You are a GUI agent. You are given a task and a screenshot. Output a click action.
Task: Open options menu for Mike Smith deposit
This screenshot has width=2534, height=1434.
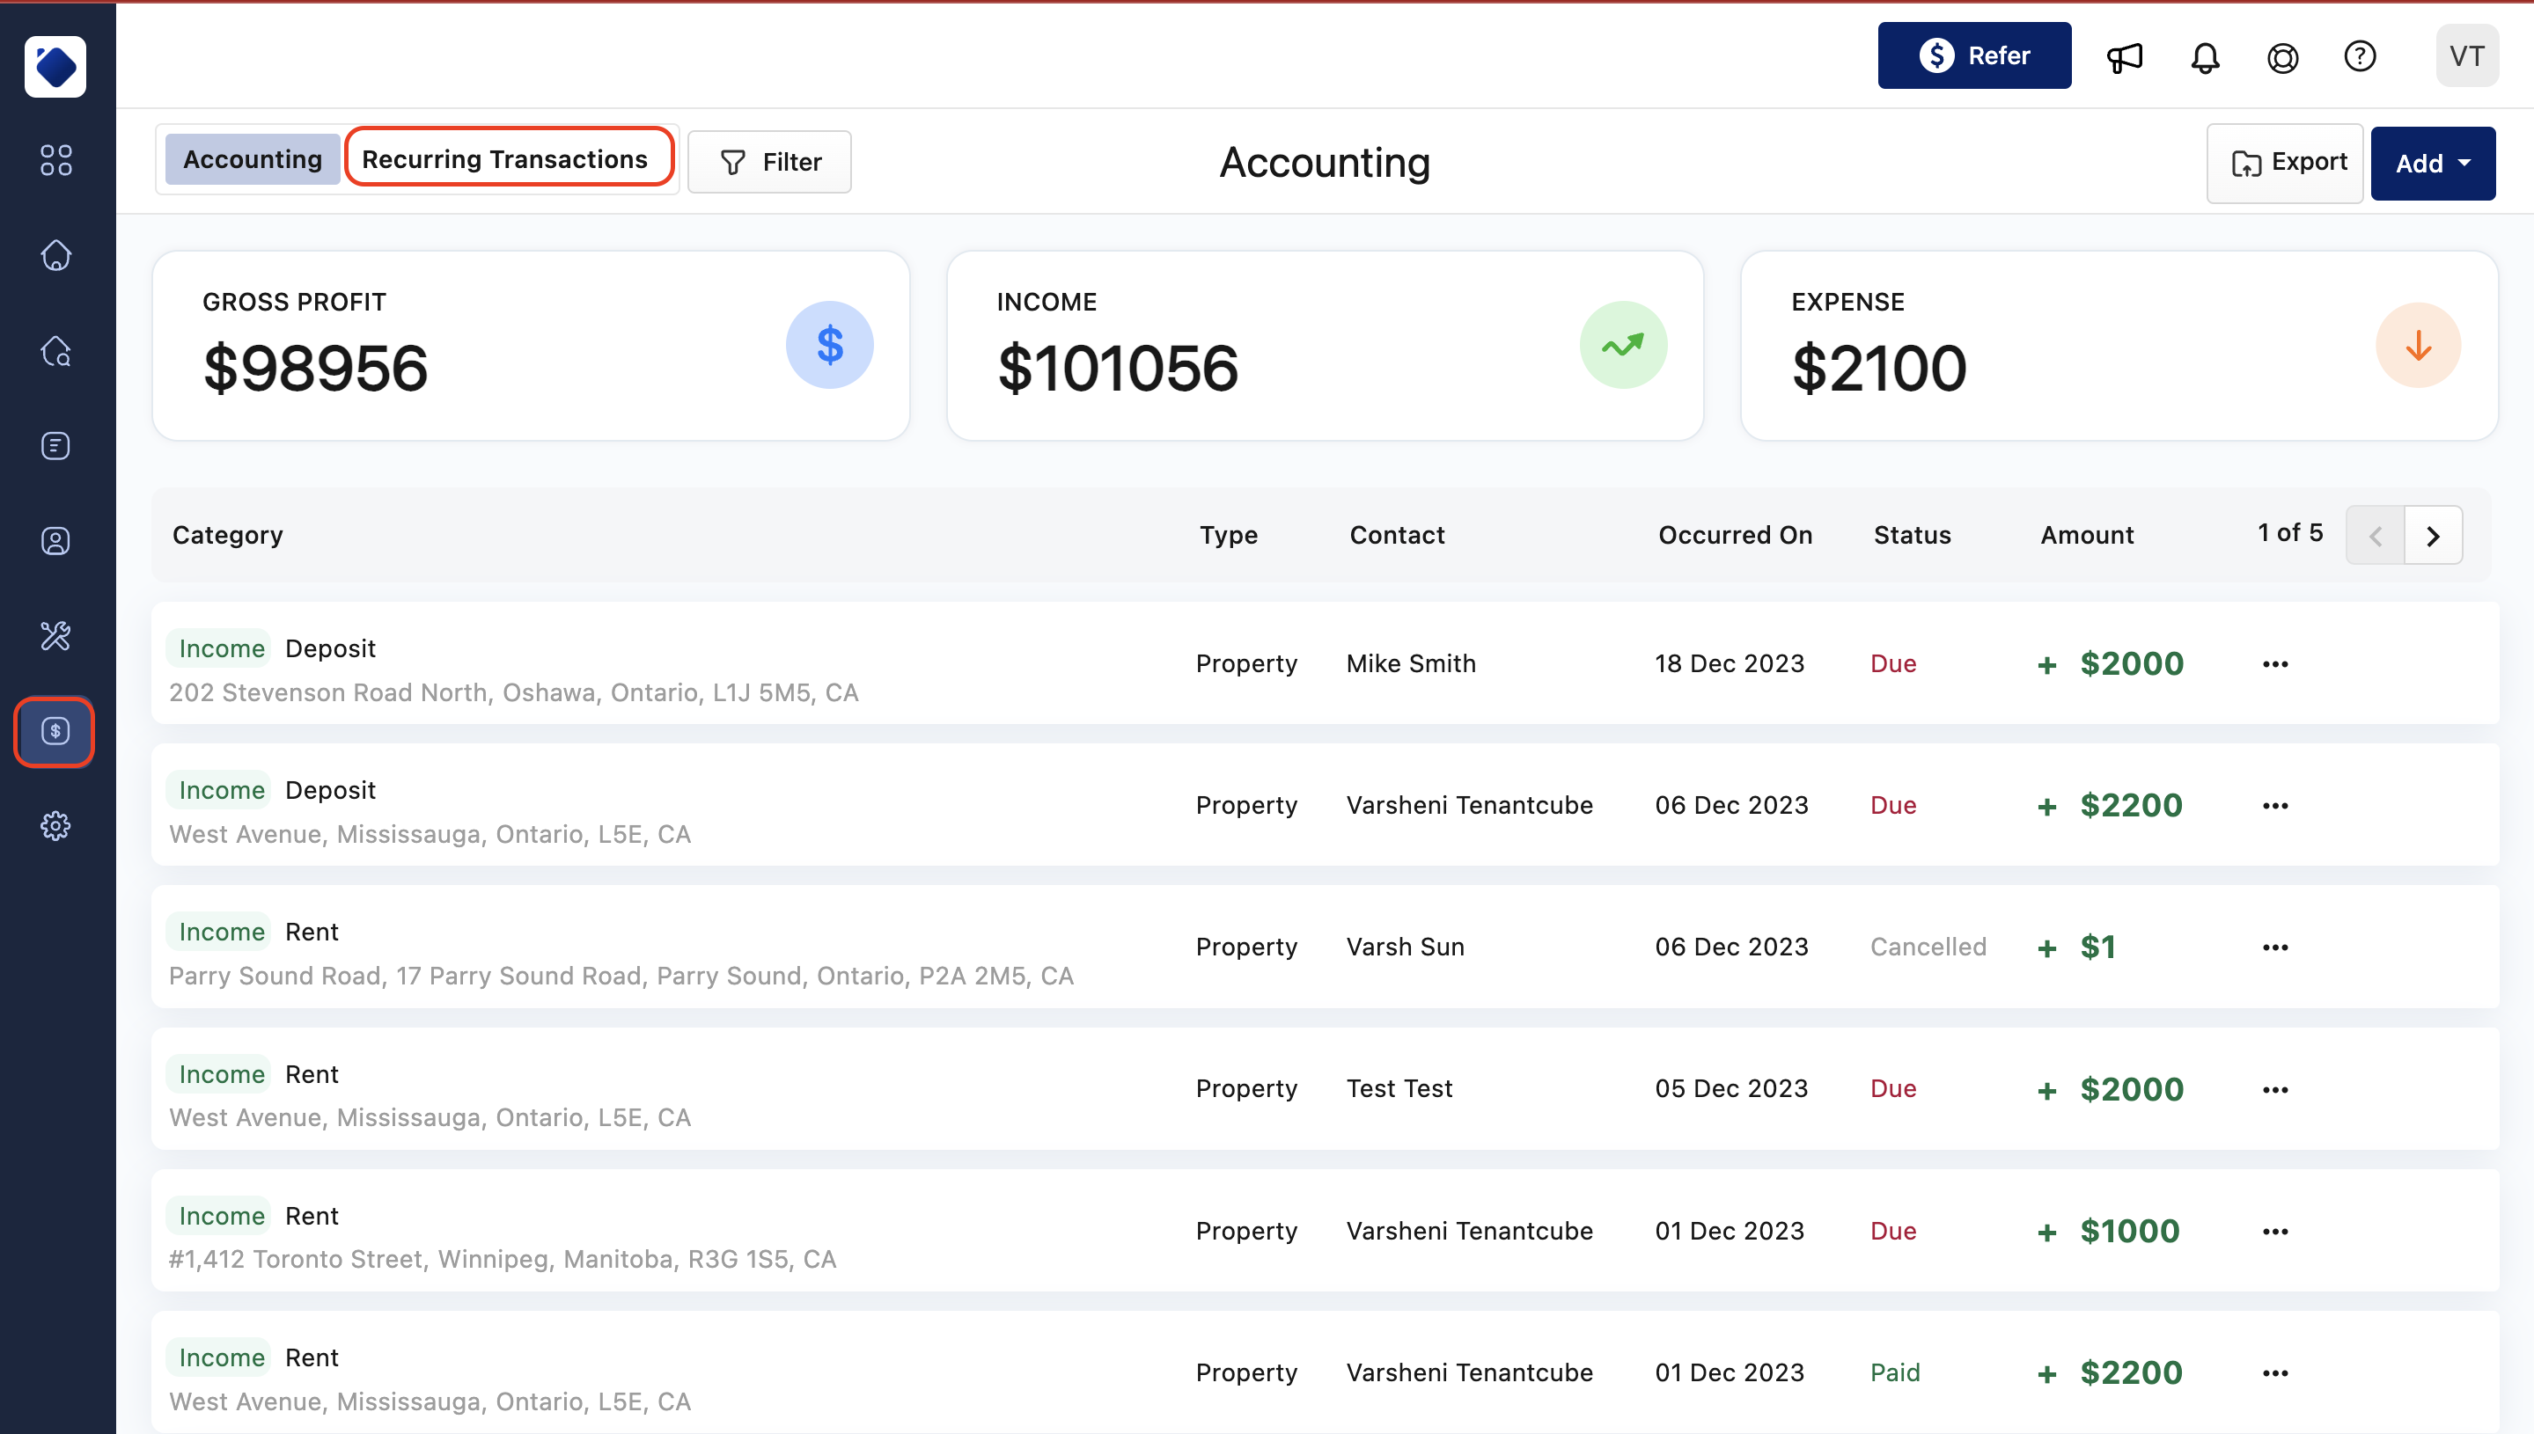pyautogui.click(x=2275, y=664)
